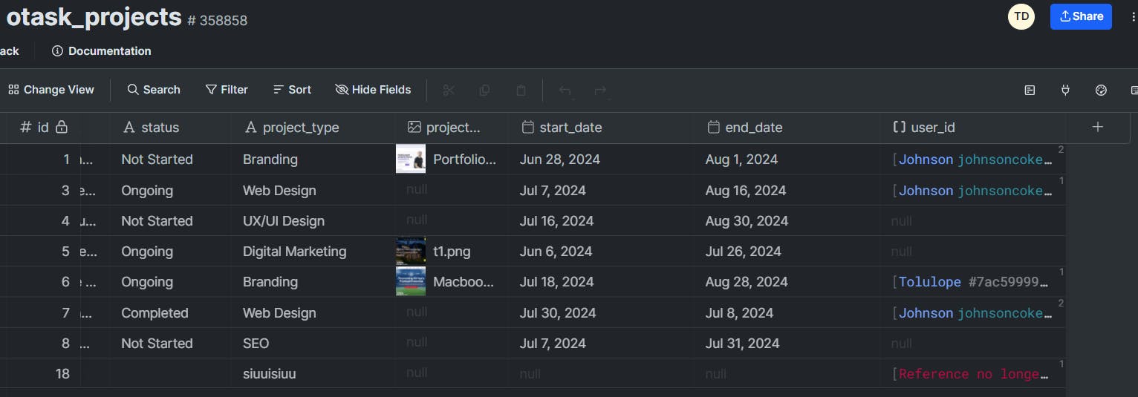
Task: Click the copy icon in toolbar
Action: (484, 90)
